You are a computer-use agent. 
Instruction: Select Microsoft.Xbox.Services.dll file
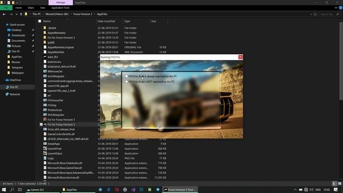click(63, 177)
